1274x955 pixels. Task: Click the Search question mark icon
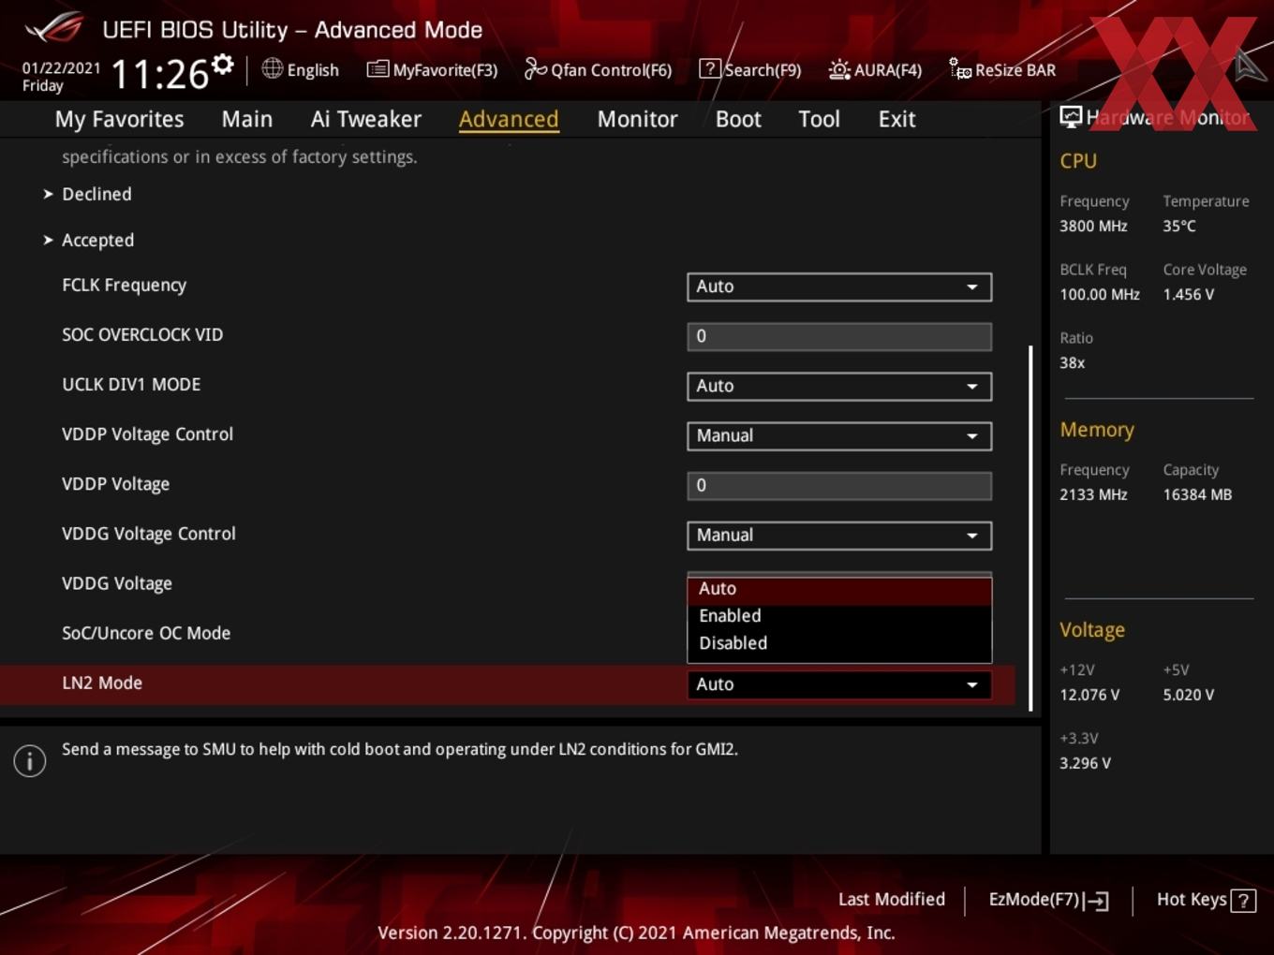[710, 69]
